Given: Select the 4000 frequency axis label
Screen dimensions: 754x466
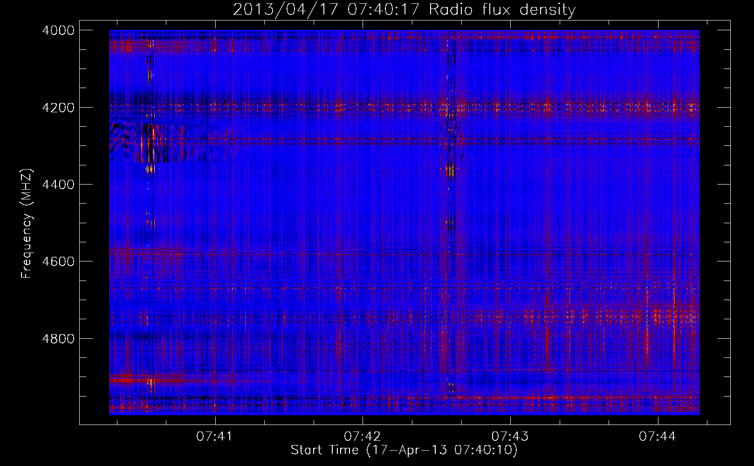Looking at the screenshot, I should click(58, 30).
